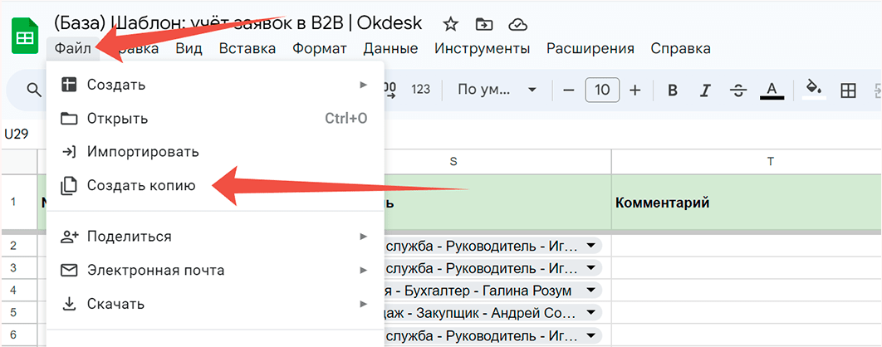
Task: Check the cloud save status icon
Action: (517, 23)
